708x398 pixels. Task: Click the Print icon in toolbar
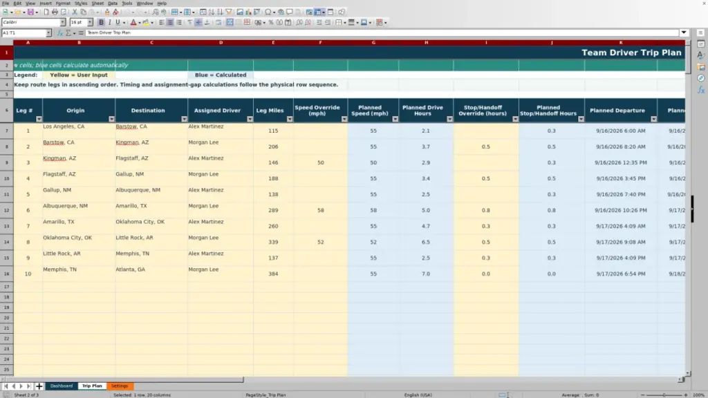(55, 12)
